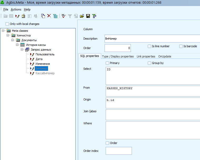Click the История кассы table icon

pyautogui.click(x=22, y=45)
